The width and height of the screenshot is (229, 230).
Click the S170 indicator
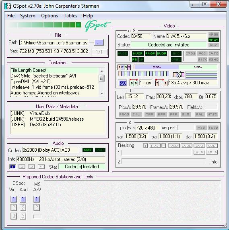[202, 59]
